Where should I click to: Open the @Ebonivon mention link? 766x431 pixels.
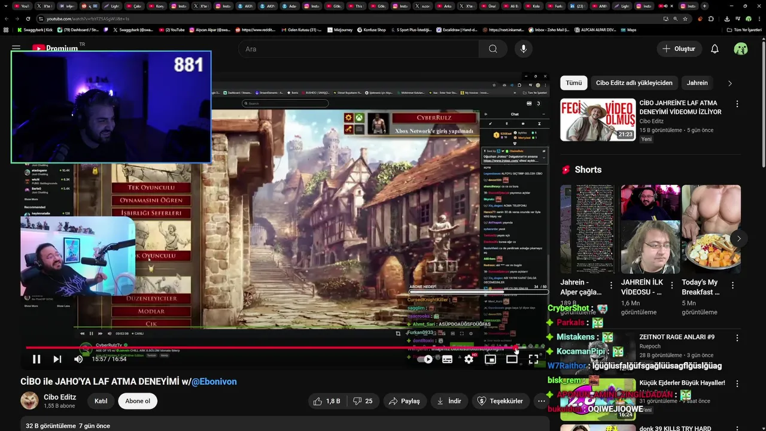(x=214, y=382)
